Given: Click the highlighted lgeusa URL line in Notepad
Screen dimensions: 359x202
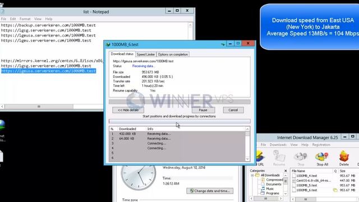Looking at the screenshot, I should point(48,71).
